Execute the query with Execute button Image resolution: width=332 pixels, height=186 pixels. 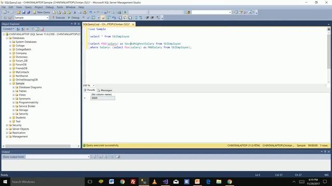coord(59,18)
